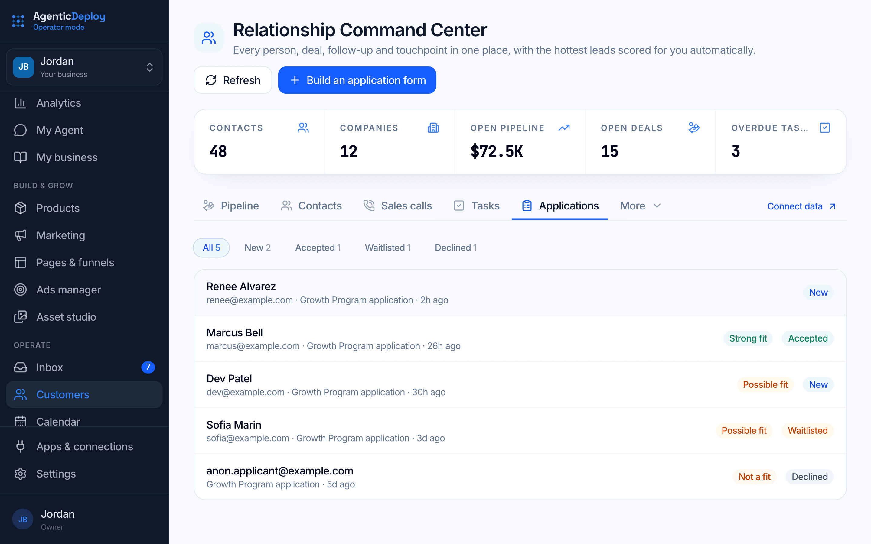Click the Refresh button

(x=233, y=80)
